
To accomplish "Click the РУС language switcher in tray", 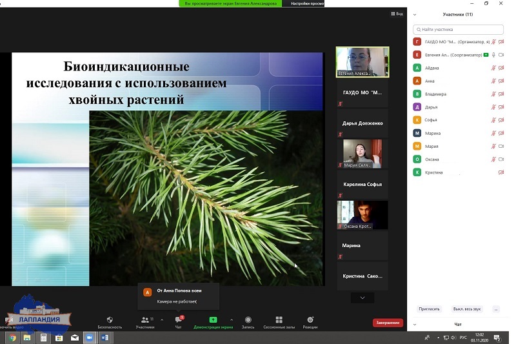I will [x=463, y=338].
